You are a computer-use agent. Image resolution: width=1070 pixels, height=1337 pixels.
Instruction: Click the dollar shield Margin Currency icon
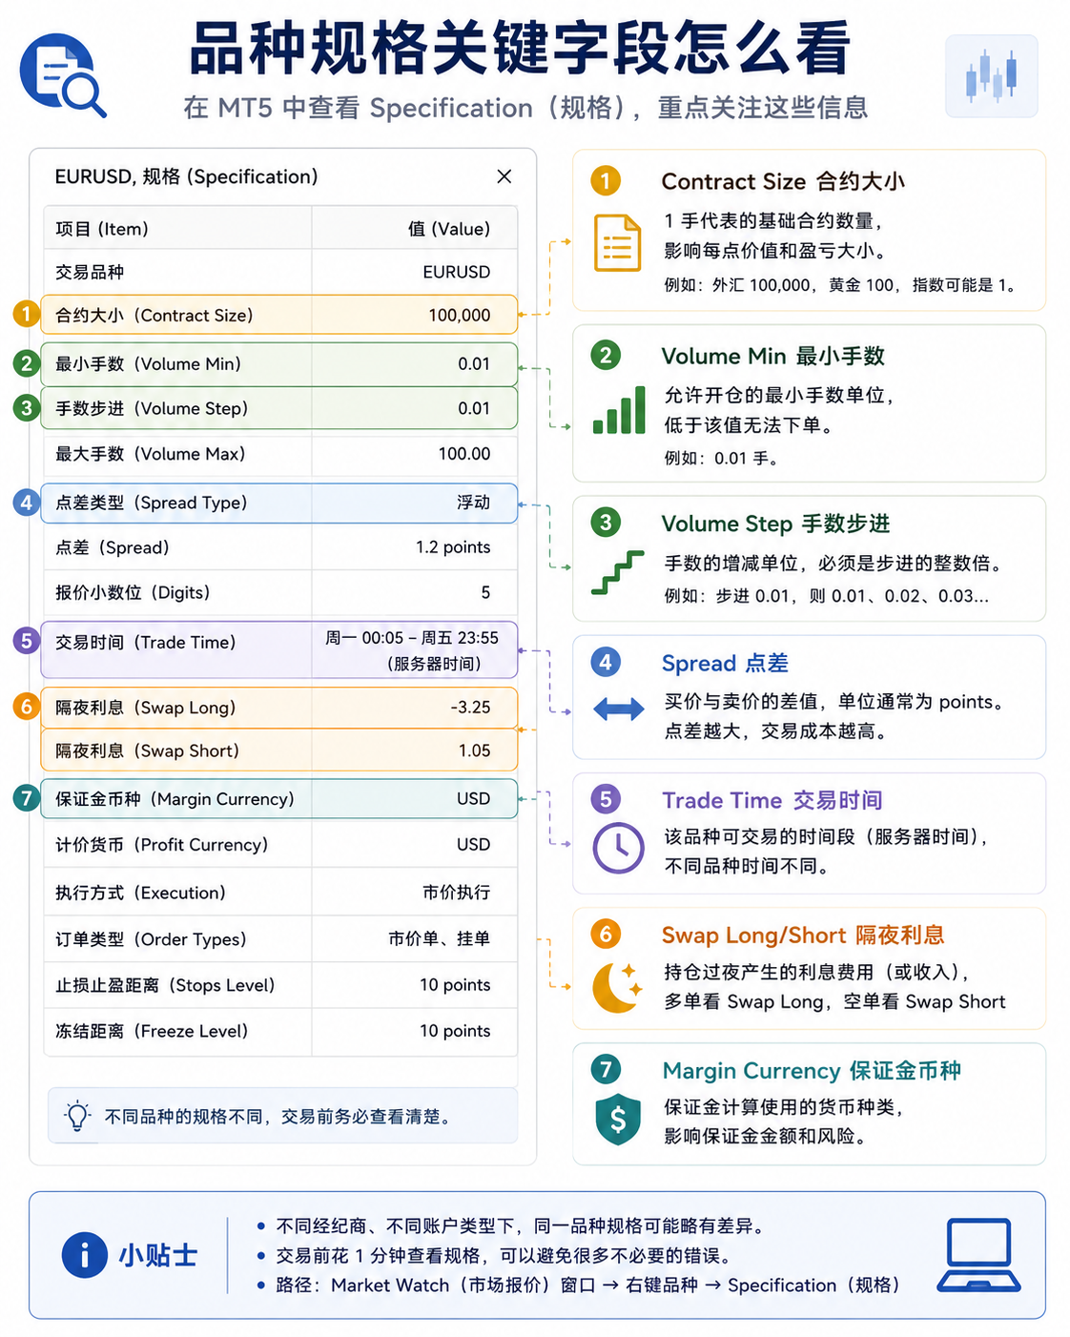(618, 1120)
